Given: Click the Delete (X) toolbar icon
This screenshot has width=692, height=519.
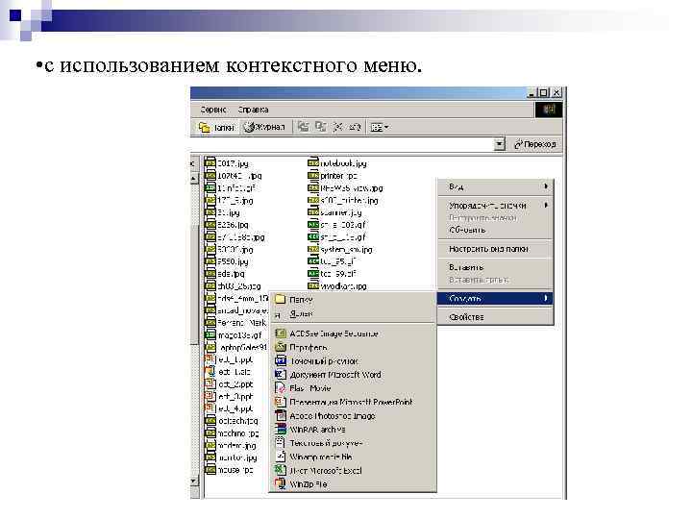Looking at the screenshot, I should click(338, 127).
